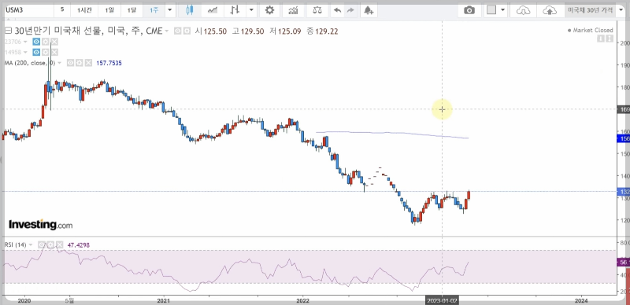The height and width of the screenshot is (305, 630).
Task: Select the 1시간 interval
Action: tap(84, 10)
